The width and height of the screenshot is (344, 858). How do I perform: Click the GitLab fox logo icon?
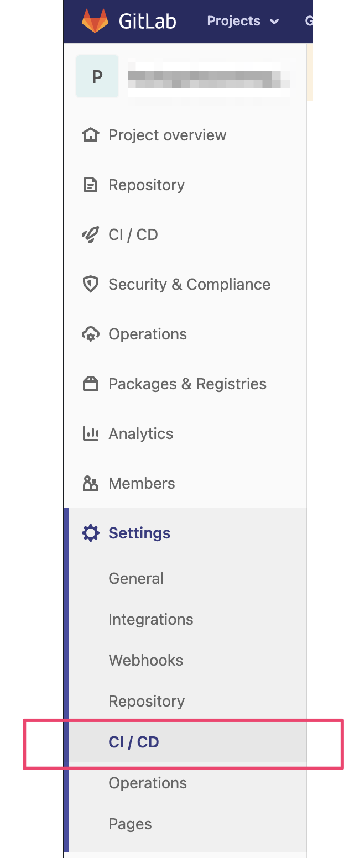pyautogui.click(x=95, y=21)
